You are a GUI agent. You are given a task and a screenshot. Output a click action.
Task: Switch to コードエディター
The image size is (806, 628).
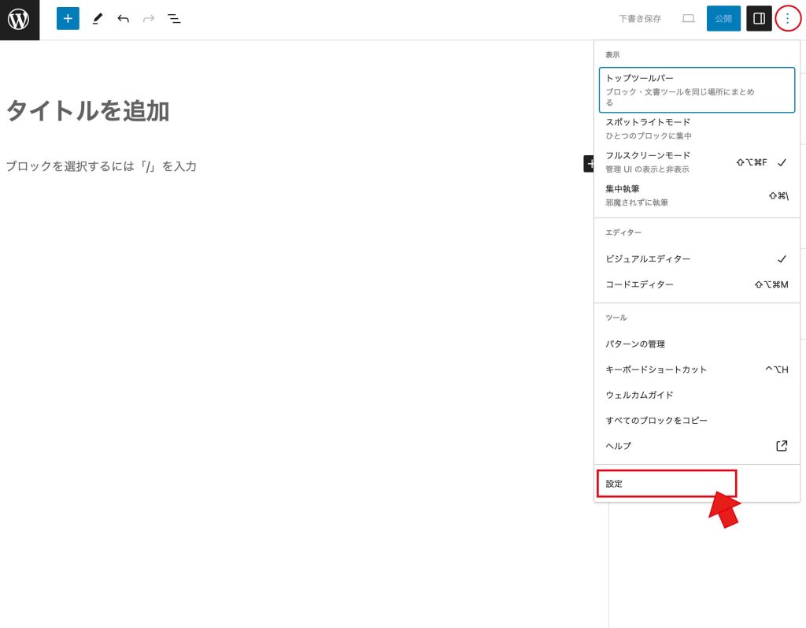tap(697, 284)
